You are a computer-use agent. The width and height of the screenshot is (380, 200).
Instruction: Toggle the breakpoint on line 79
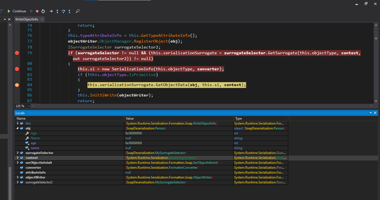pyautogui.click(x=17, y=53)
